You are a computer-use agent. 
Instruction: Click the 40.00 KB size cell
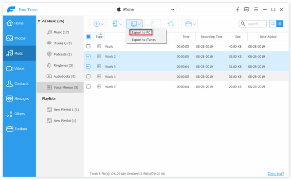pyautogui.click(x=235, y=46)
